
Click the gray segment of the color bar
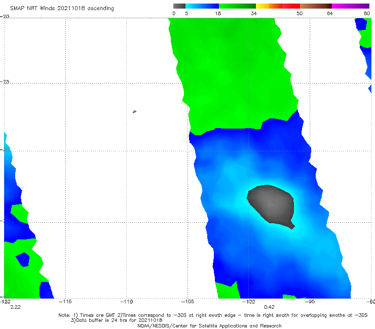pos(179,6)
